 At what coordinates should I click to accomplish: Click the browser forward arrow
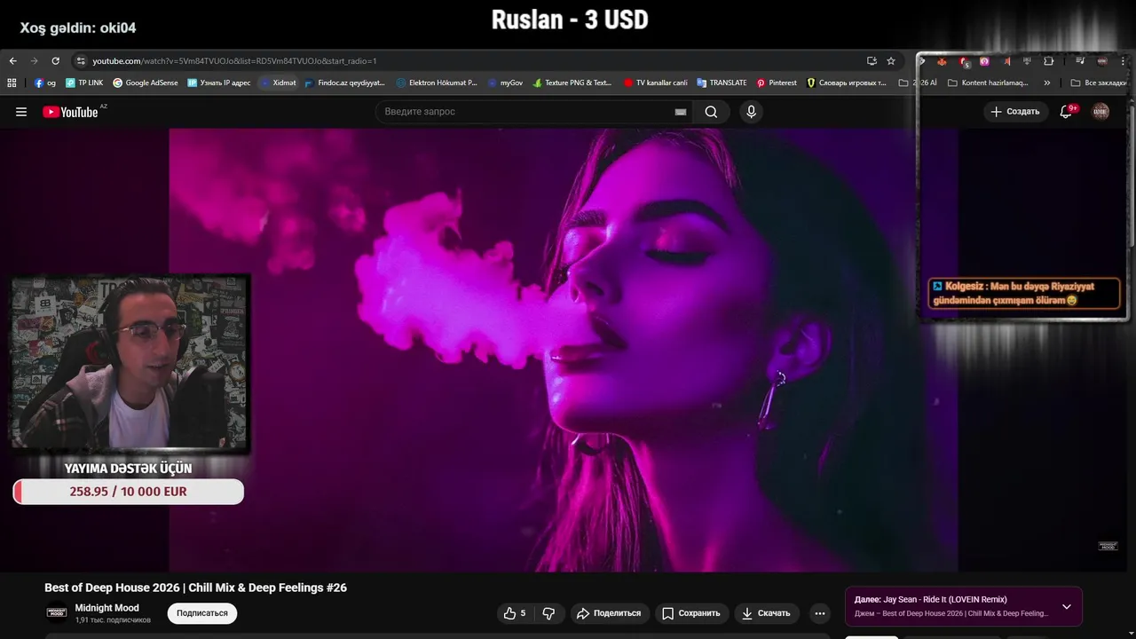click(34, 61)
